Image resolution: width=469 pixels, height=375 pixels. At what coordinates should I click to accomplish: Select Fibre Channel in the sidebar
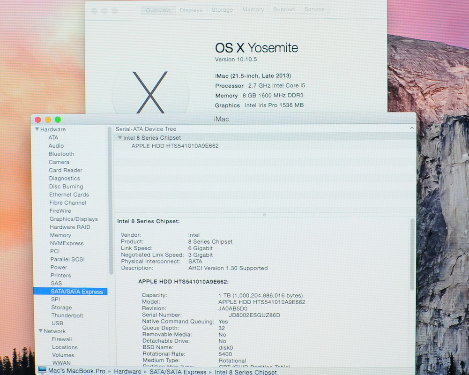click(x=67, y=202)
